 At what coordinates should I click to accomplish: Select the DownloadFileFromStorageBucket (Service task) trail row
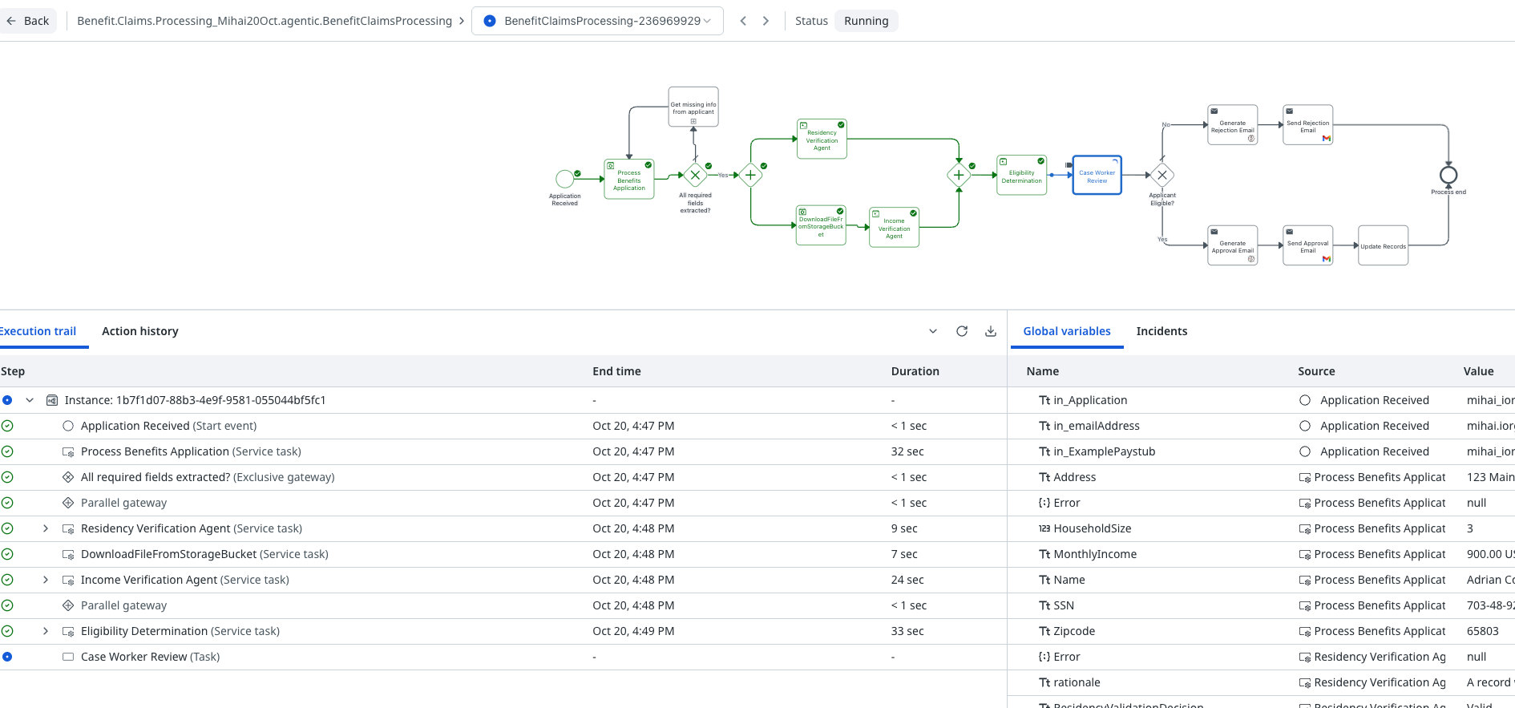(x=503, y=554)
